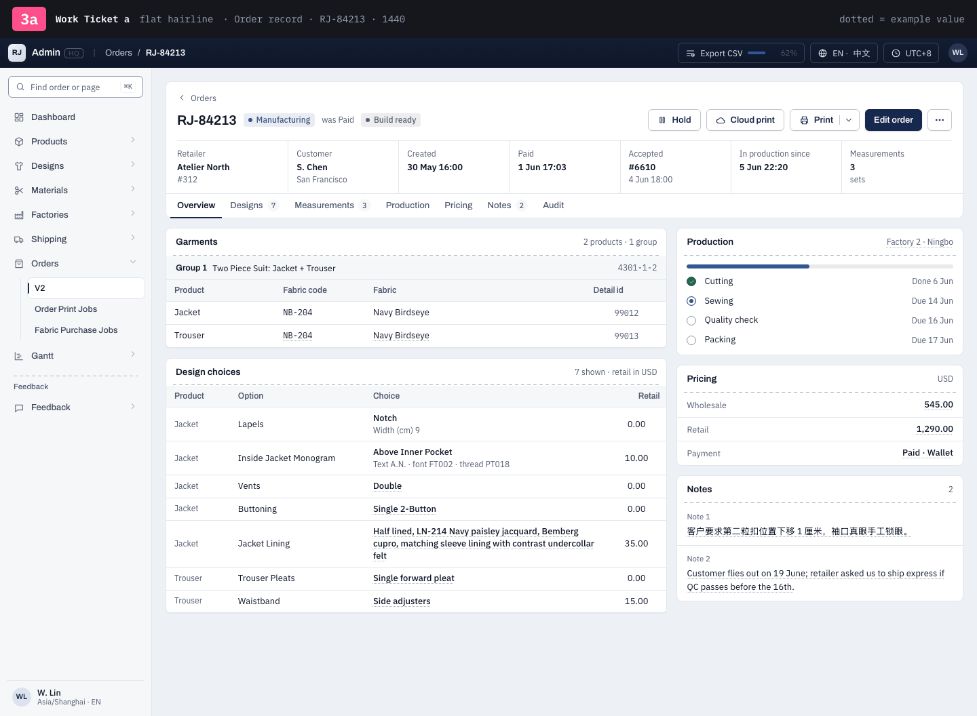
Task: Click the Production progress bar
Action: pos(820,266)
